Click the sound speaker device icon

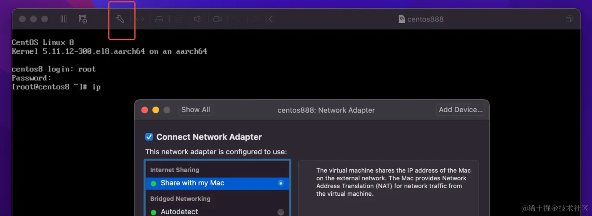coord(197,19)
